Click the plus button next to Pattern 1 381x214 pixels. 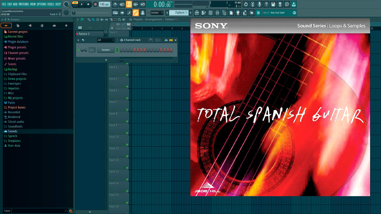coord(191,13)
